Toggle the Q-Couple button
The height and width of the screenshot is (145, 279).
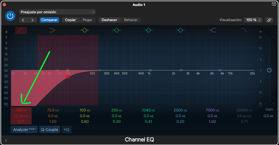pos(49,130)
